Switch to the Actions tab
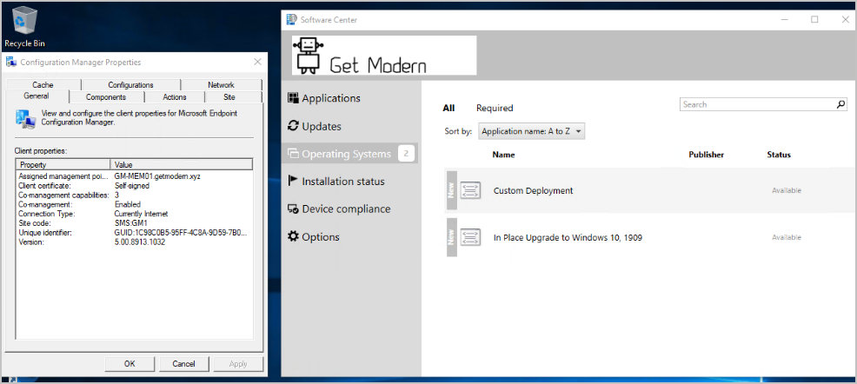 pyautogui.click(x=175, y=97)
